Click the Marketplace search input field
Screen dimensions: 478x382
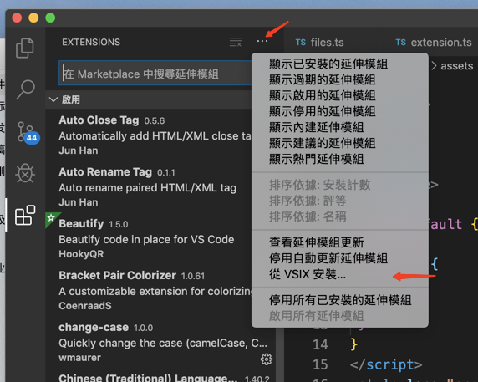pos(155,74)
